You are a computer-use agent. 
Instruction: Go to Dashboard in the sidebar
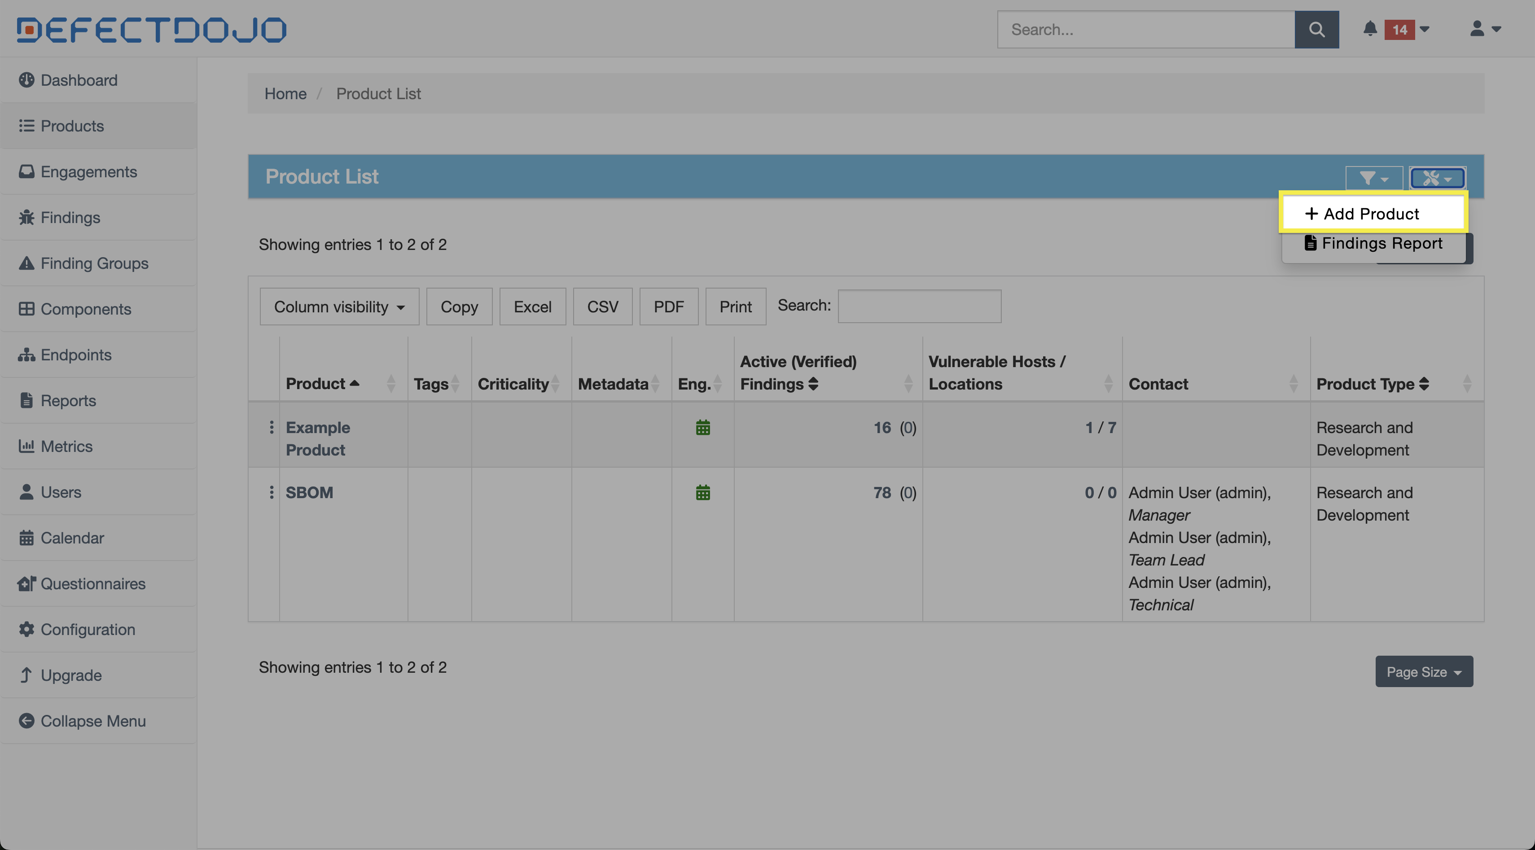(x=98, y=80)
